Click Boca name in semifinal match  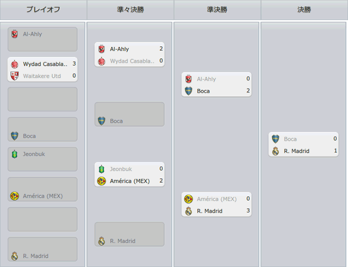pos(203,91)
